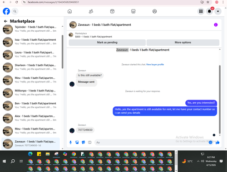
Task: Reload the page with browser refresh
Action: click(x=17, y=2)
